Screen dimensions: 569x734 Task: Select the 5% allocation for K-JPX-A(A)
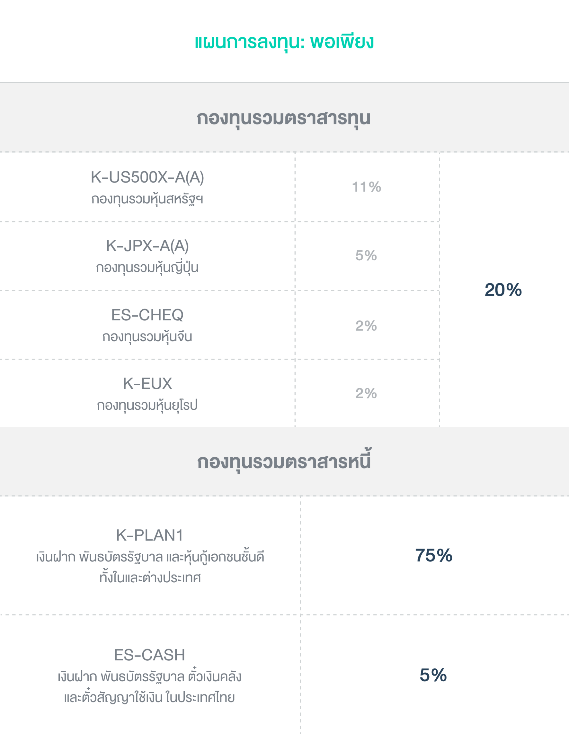coord(366,255)
